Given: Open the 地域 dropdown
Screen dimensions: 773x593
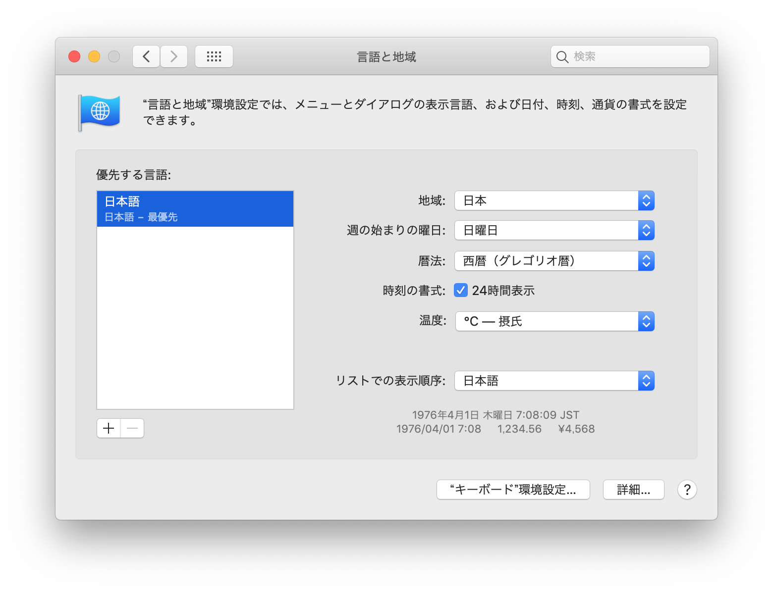Looking at the screenshot, I should [x=554, y=200].
